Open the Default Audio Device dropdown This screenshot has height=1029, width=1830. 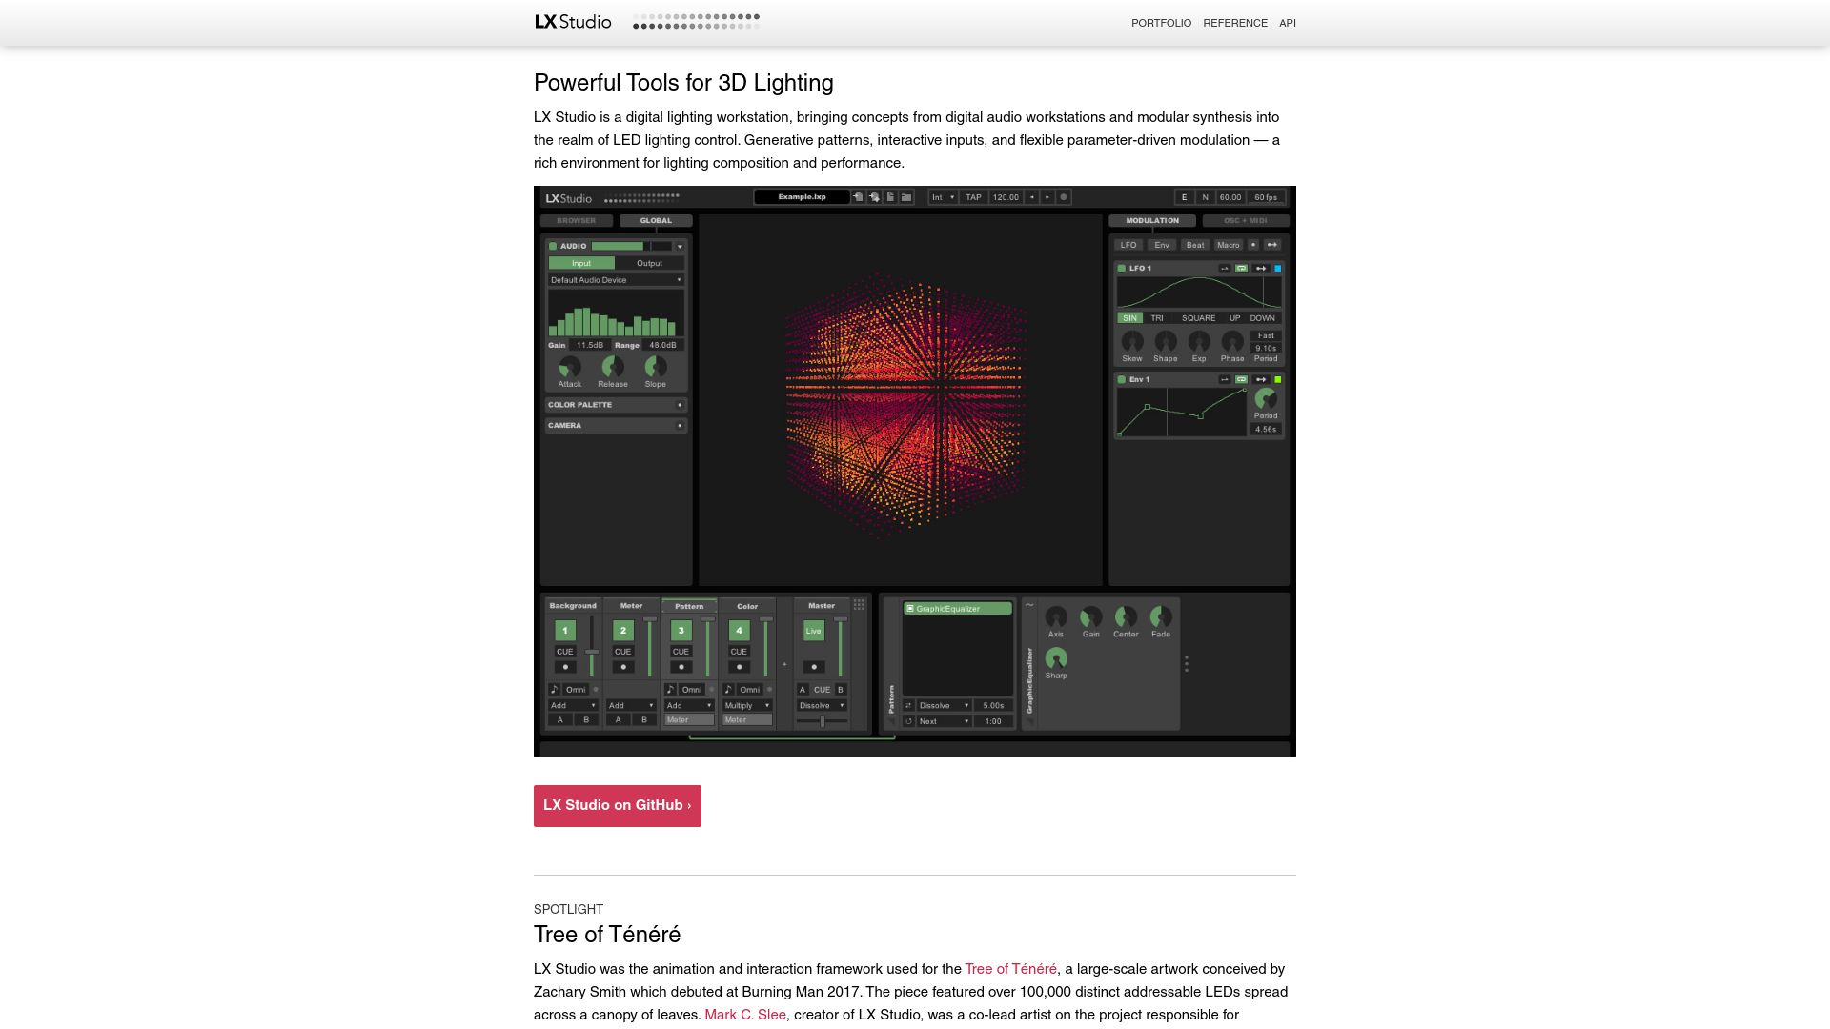pos(616,280)
